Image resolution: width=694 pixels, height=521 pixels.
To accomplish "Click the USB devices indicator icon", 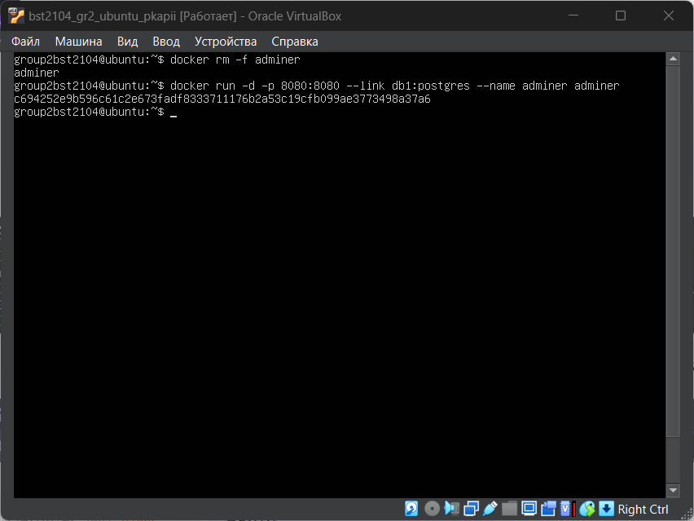I will (490, 509).
